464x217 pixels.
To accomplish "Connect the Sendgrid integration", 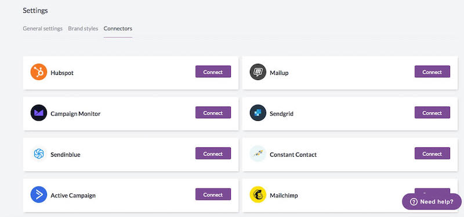I will coord(432,113).
